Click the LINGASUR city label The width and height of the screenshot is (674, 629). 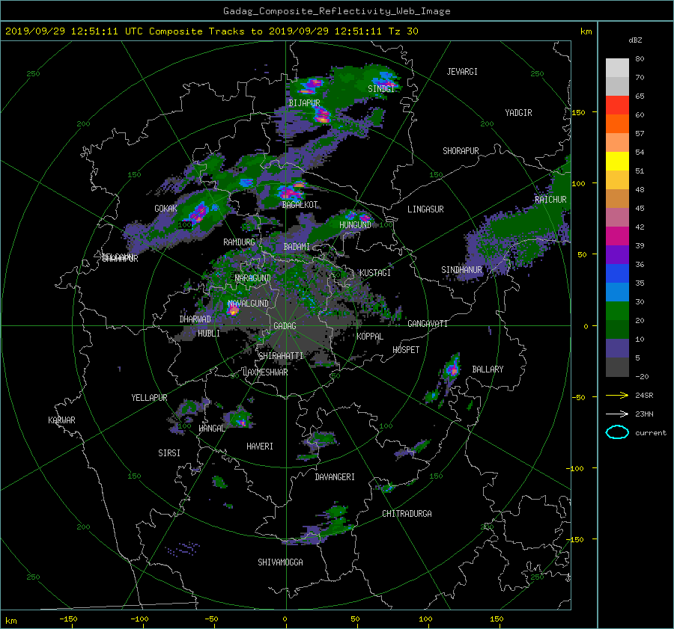[425, 209]
